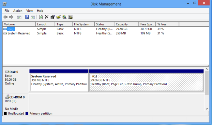The height and width of the screenshot is (125, 212).
Task: Sort by the Volume column header
Action: 19,24
